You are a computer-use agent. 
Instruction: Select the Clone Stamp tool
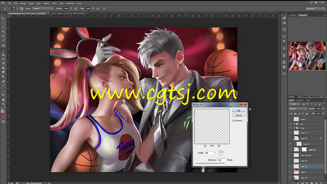point(3,54)
